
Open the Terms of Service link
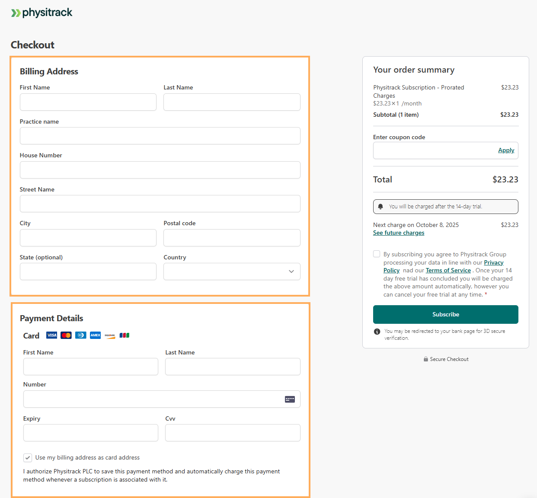448,270
